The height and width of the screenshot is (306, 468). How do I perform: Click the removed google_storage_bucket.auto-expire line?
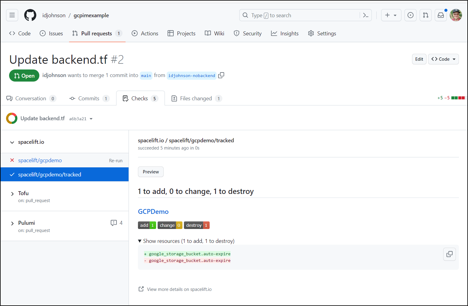pos(187,261)
